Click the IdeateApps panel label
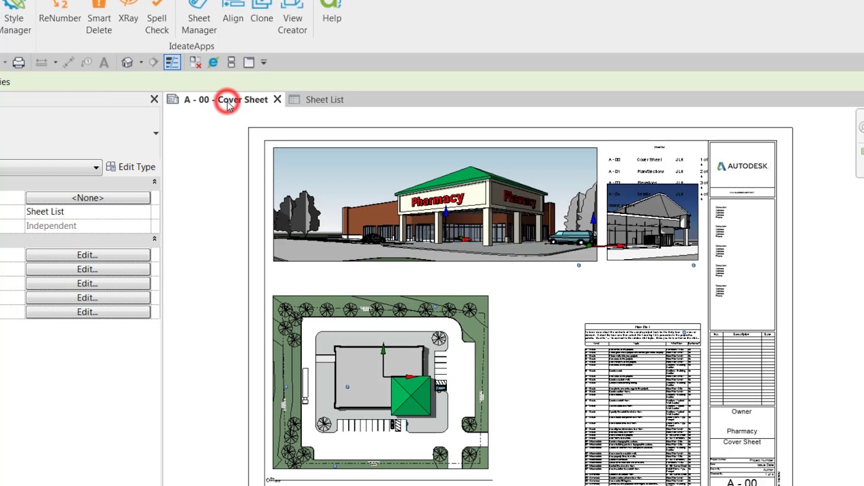The image size is (864, 486). [x=192, y=46]
